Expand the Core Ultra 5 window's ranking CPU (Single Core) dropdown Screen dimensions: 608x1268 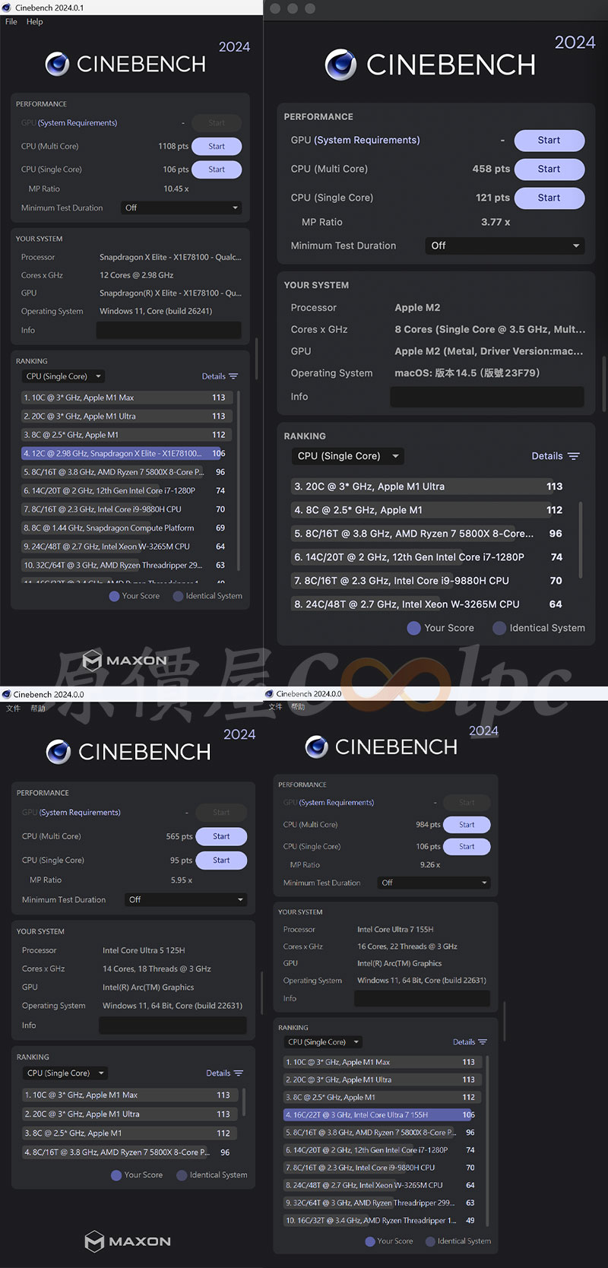pyautogui.click(x=66, y=1073)
